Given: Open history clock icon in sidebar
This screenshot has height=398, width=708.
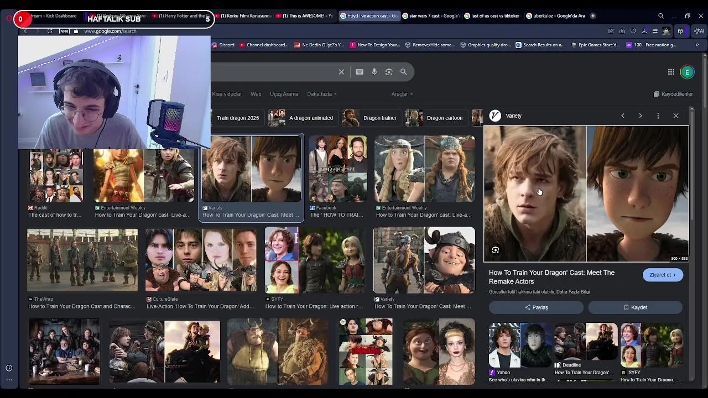Looking at the screenshot, I should [9, 368].
